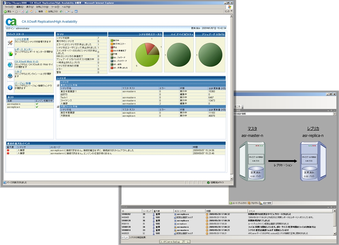Open the statistics dropdown in the back window

(x=334, y=114)
